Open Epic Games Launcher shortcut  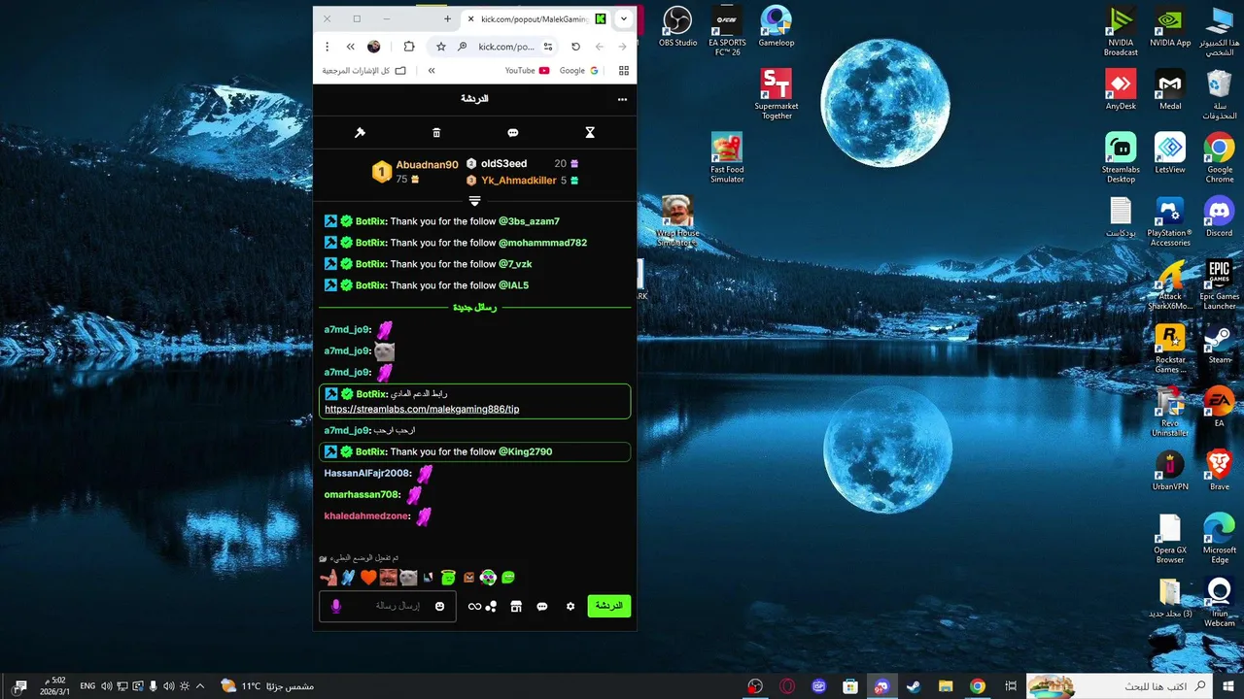pos(1219,284)
